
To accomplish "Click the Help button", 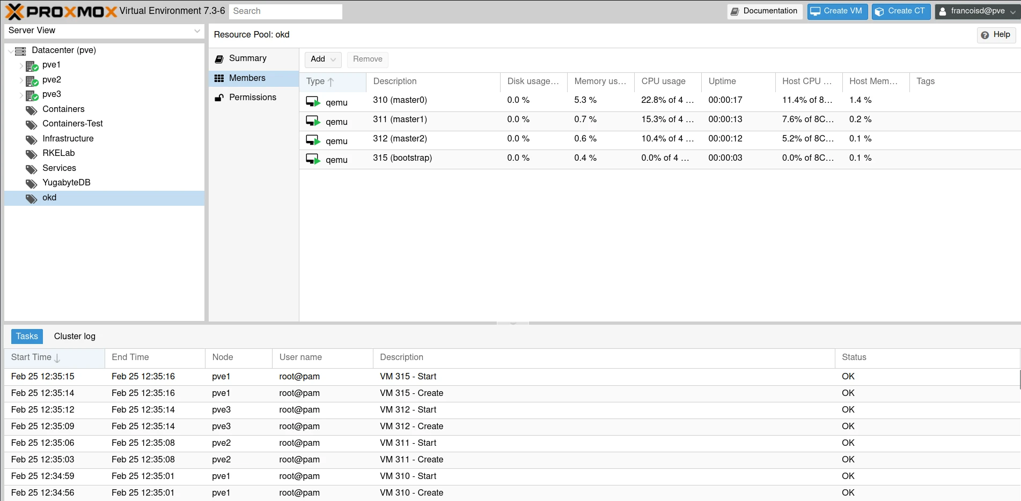I will pyautogui.click(x=996, y=35).
